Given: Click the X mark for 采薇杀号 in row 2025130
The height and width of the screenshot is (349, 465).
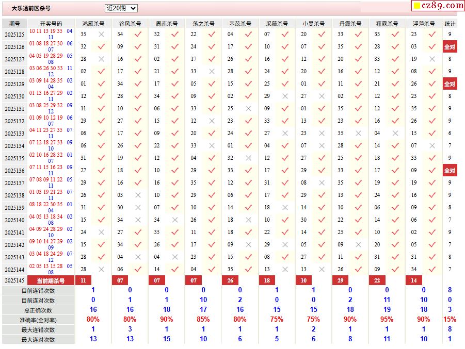Looking at the screenshot, I should pyautogui.click(x=285, y=96).
